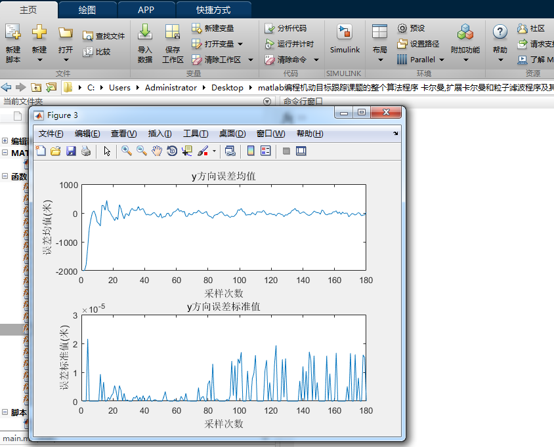554x447 pixels.
Task: Click the Open (打开) folder icon
Action: click(x=66, y=33)
